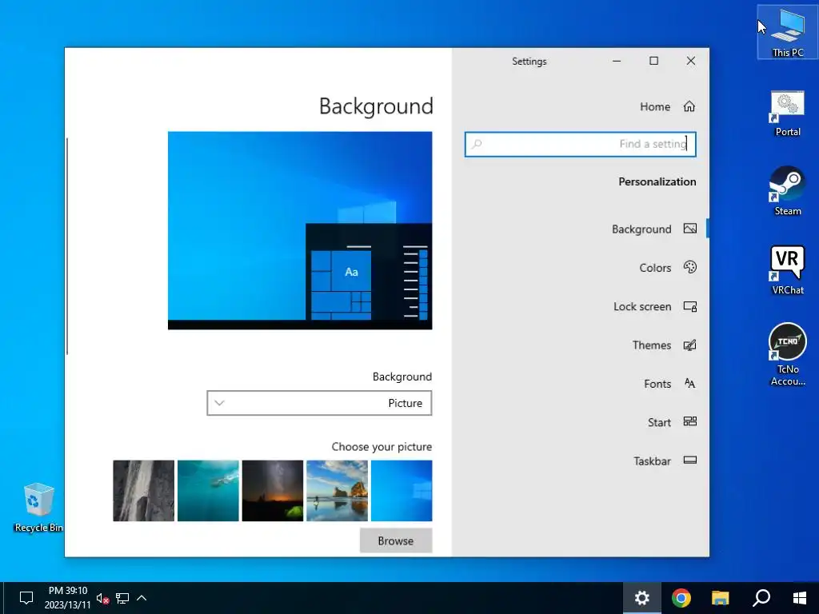
Task: Click the desktop background preview image
Action: 300,230
